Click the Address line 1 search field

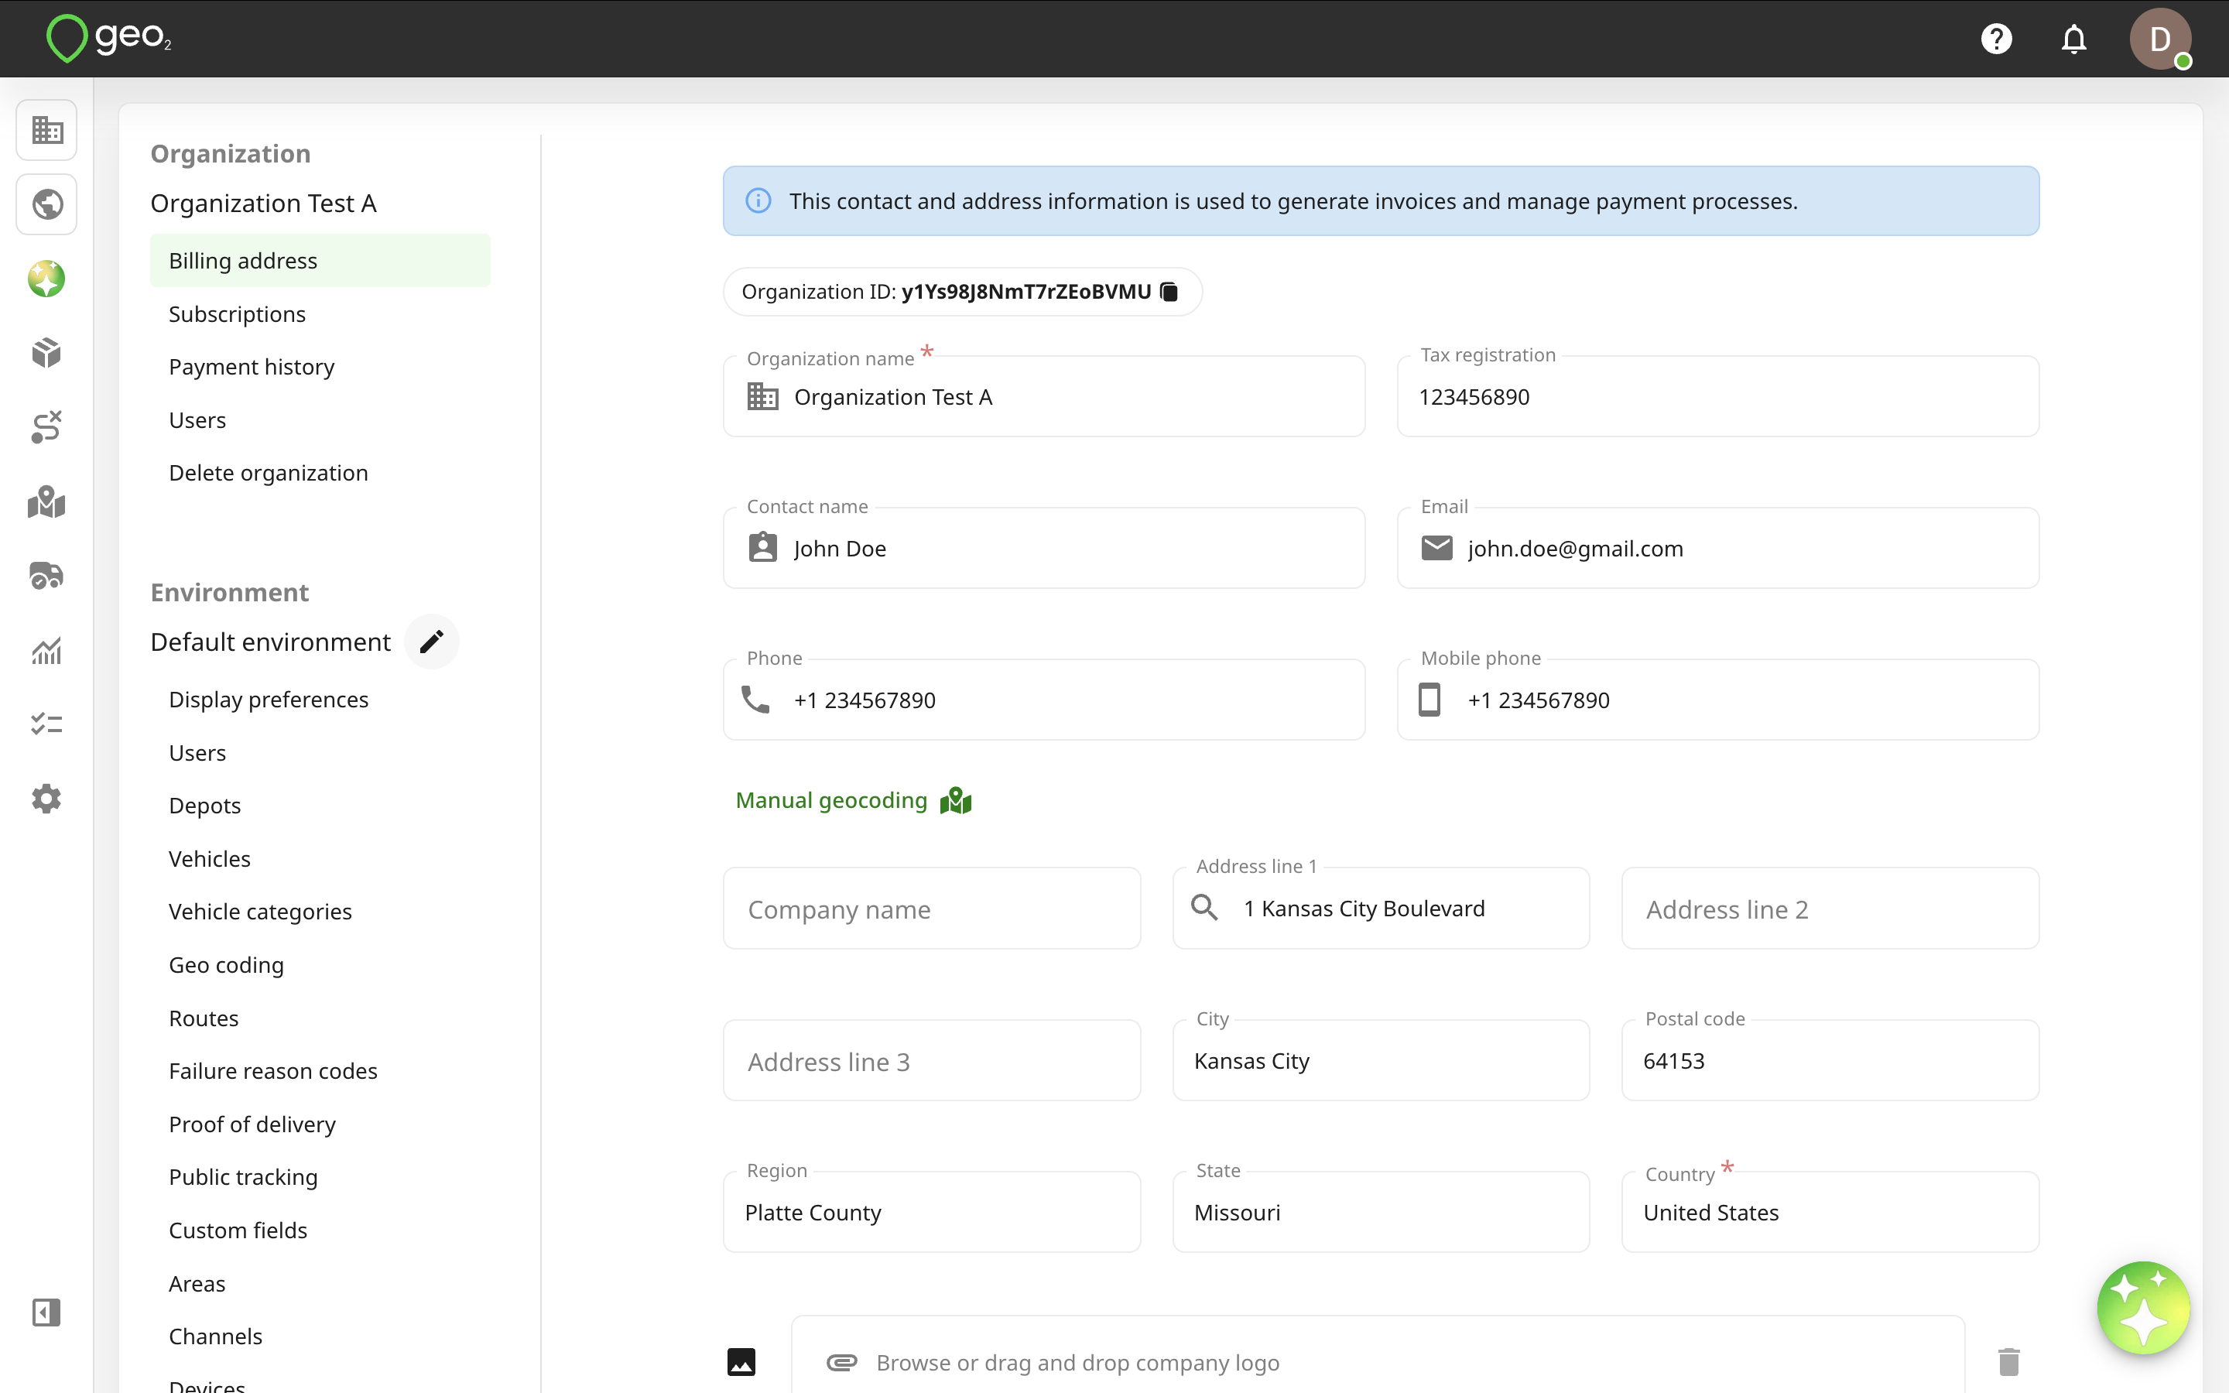point(1381,909)
